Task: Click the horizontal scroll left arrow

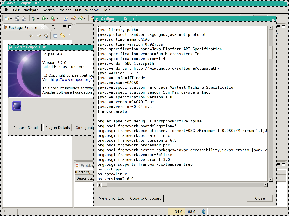Action: pyautogui.click(x=99, y=185)
